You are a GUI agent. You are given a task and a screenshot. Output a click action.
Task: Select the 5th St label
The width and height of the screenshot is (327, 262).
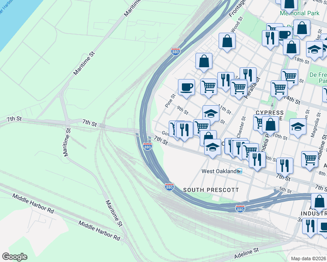point(285,190)
